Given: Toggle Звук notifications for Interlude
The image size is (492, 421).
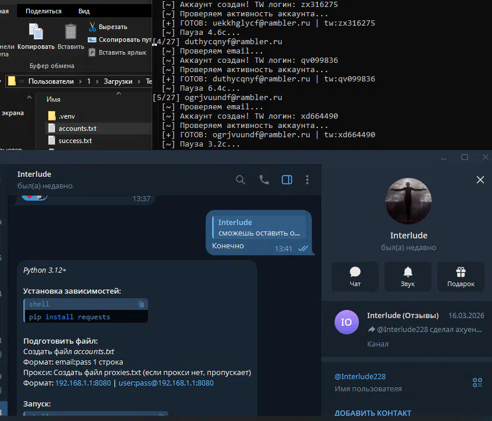Looking at the screenshot, I should click(408, 276).
